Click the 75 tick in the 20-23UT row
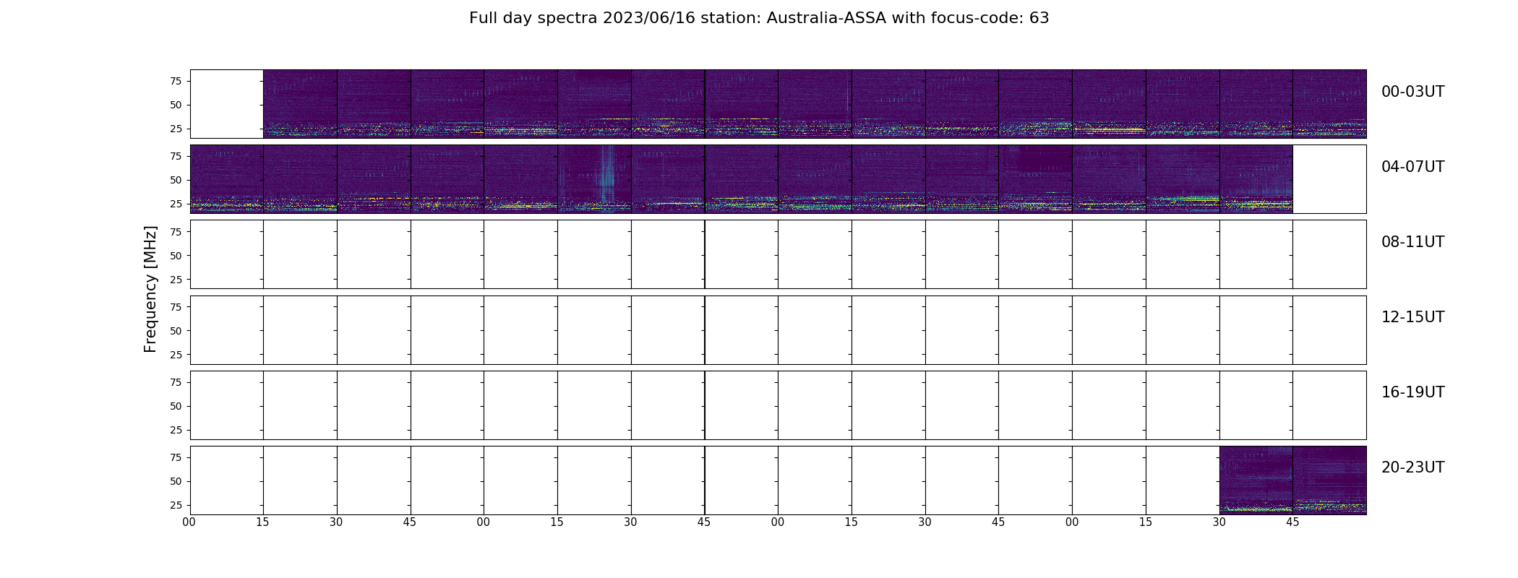 point(176,457)
